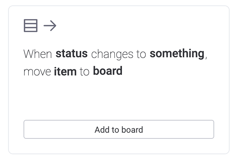235x163 pixels.
Task: Click the word 'When' in recipe
Action: 37,54
